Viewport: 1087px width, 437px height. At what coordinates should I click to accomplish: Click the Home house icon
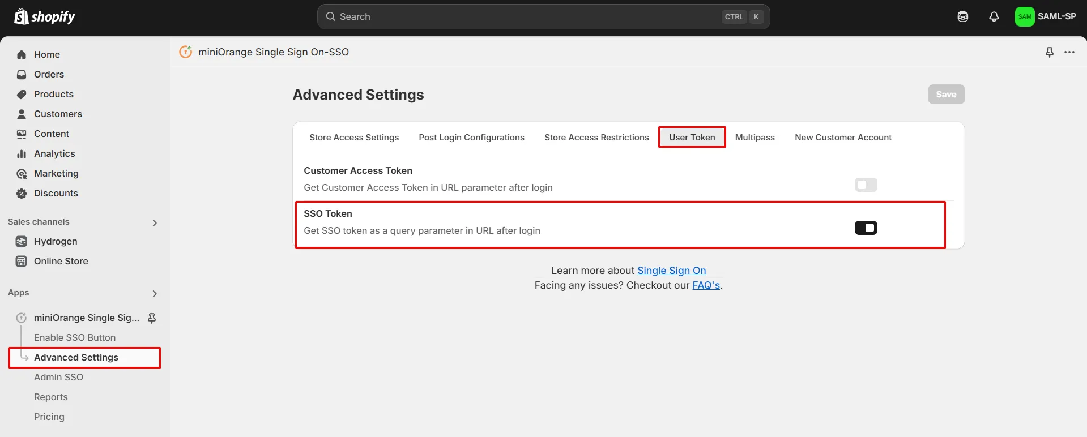(x=22, y=54)
